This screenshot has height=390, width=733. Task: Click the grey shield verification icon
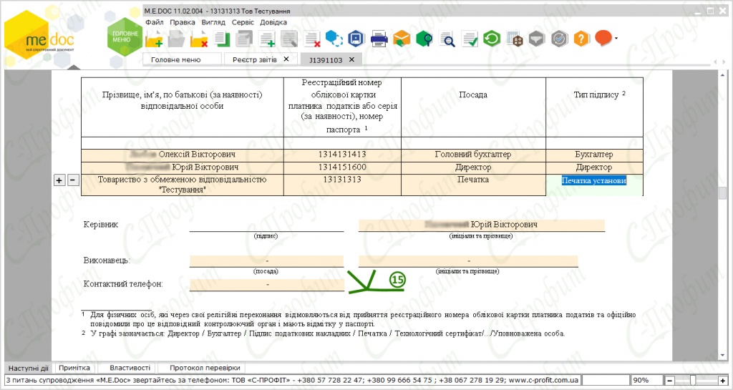click(559, 39)
